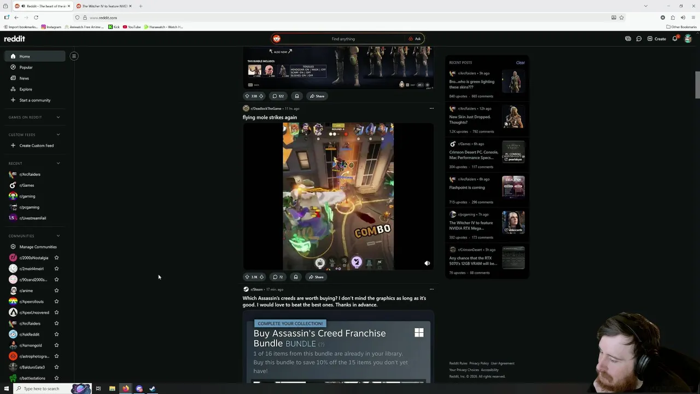Open the notifications bell
Viewport: 700px width, 394px height.
tap(675, 38)
